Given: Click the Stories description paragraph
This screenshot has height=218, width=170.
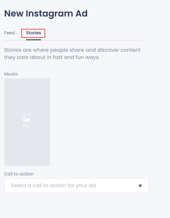Looking at the screenshot, I should 72,54.
